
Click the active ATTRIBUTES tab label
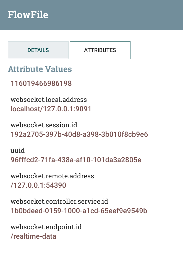(x=100, y=50)
